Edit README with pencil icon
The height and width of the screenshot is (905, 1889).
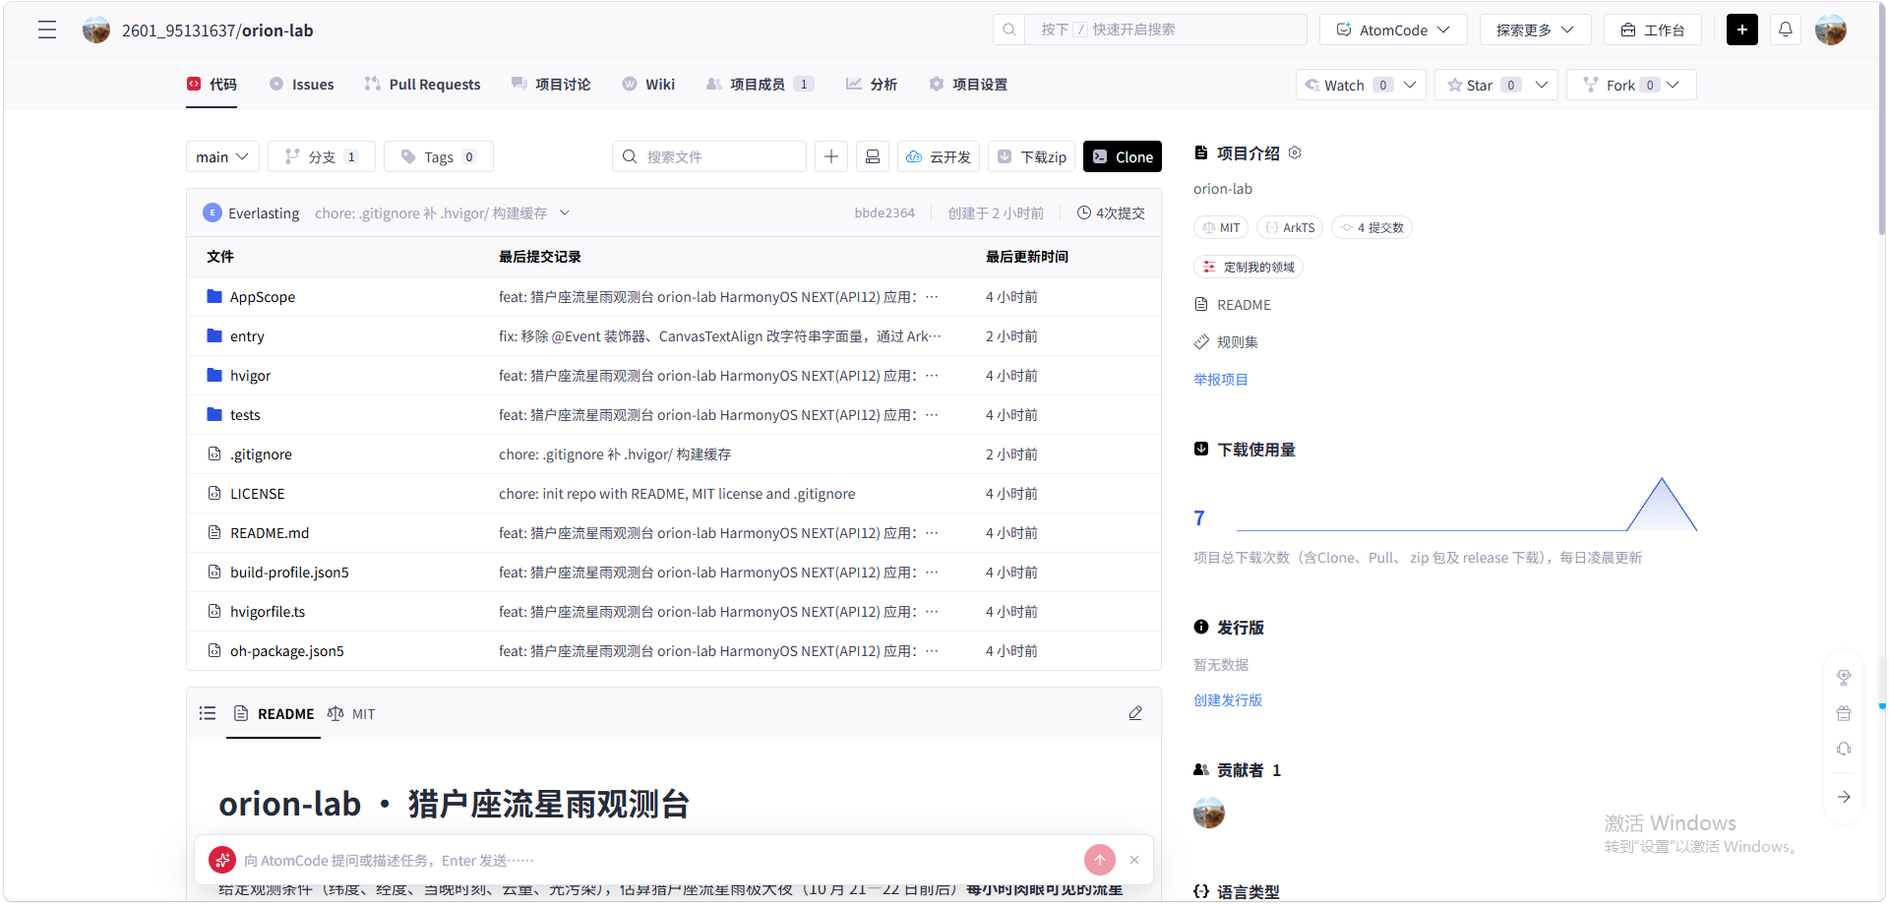pyautogui.click(x=1135, y=713)
